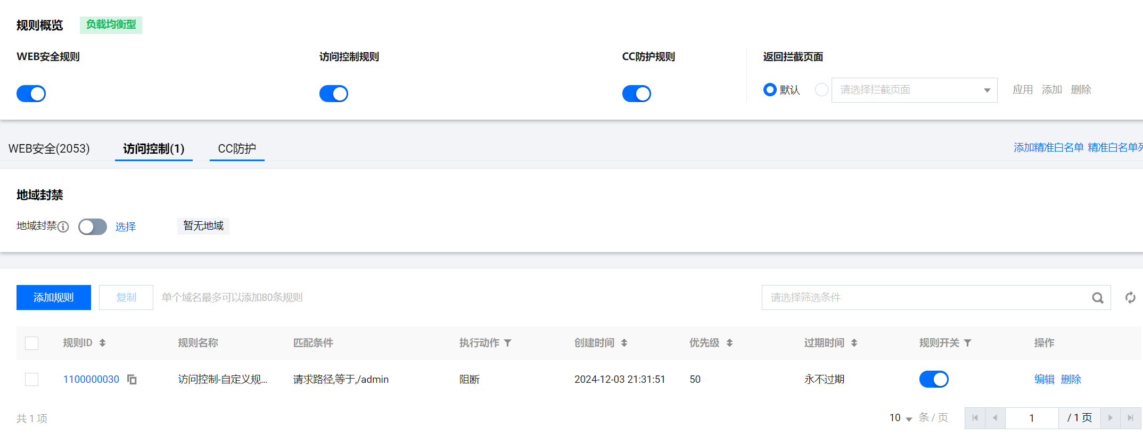Screen dimensions: 1143x444
Task: Sort by 规则ID column arrows
Action: pyautogui.click(x=102, y=343)
